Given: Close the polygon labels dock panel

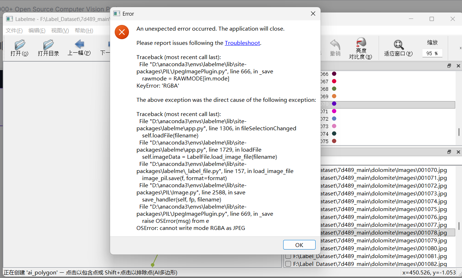Looking at the screenshot, I should pos(458,66).
